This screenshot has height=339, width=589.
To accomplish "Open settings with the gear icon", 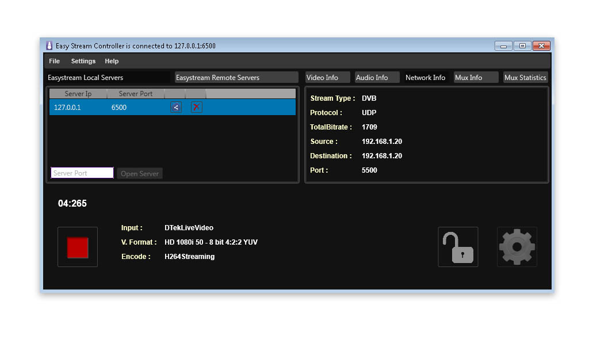I will click(517, 247).
